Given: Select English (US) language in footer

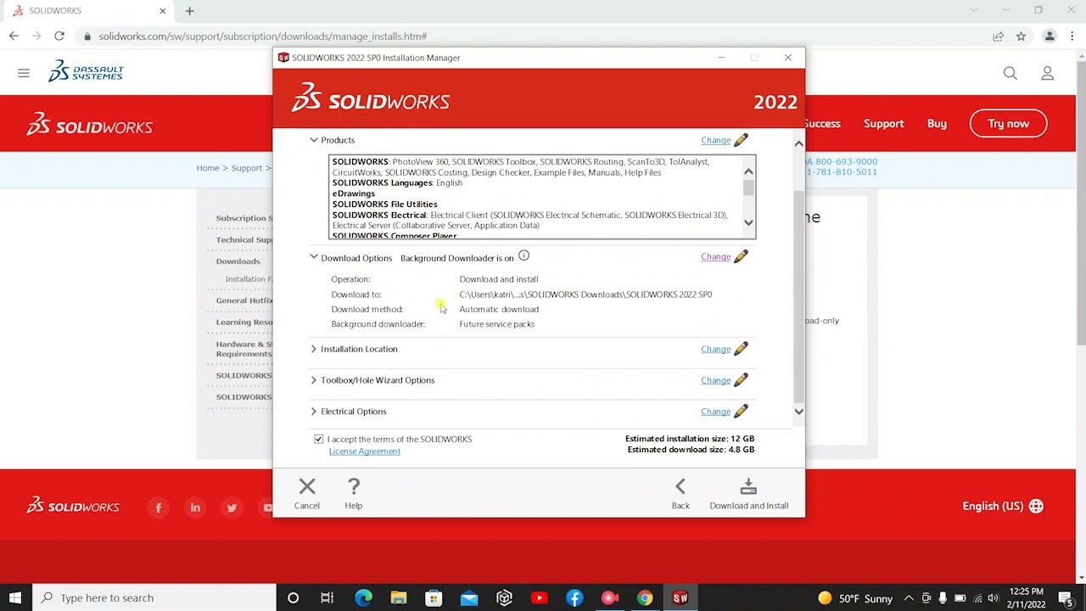Looking at the screenshot, I should 993,506.
